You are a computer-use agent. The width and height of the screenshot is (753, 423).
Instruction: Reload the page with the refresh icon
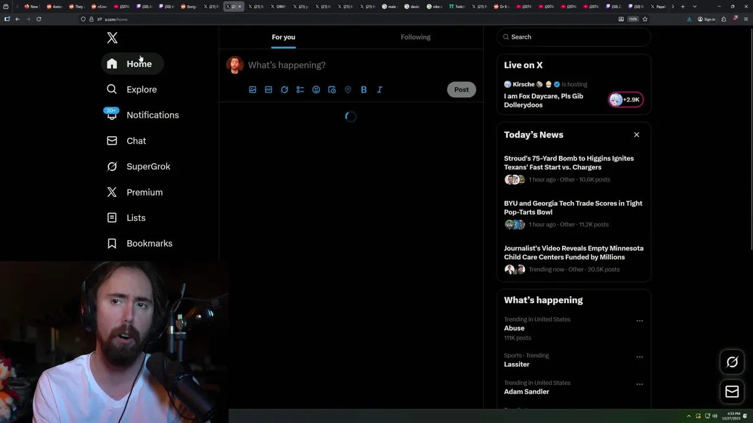coord(39,19)
